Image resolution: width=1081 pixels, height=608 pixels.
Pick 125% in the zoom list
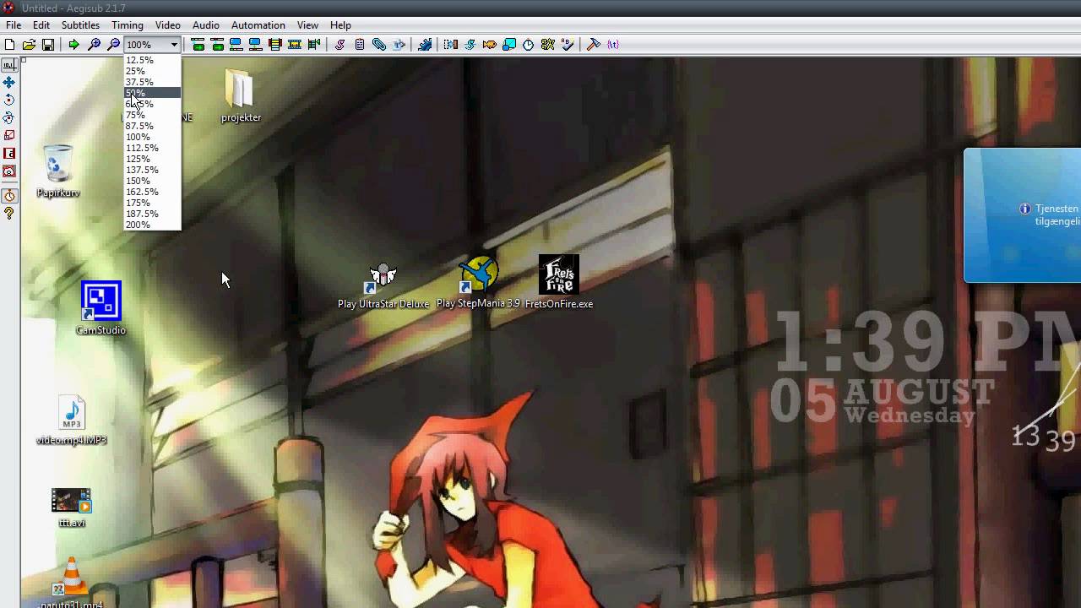153,159
